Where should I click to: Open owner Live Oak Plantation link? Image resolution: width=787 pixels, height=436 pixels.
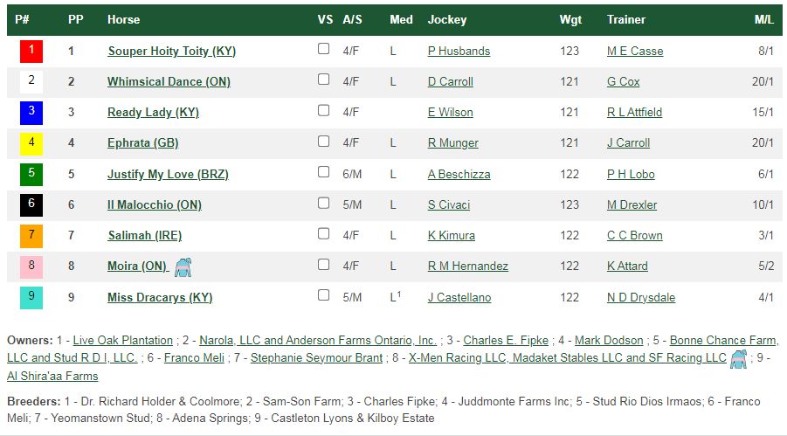tap(122, 341)
